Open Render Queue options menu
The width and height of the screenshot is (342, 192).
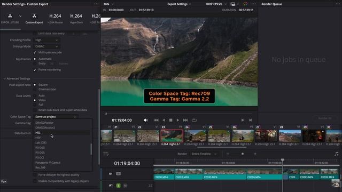point(338,4)
